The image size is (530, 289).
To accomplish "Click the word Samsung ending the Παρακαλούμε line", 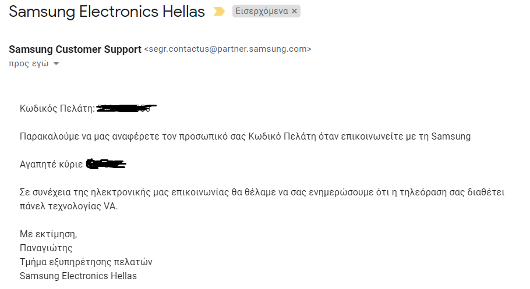I will (451, 137).
